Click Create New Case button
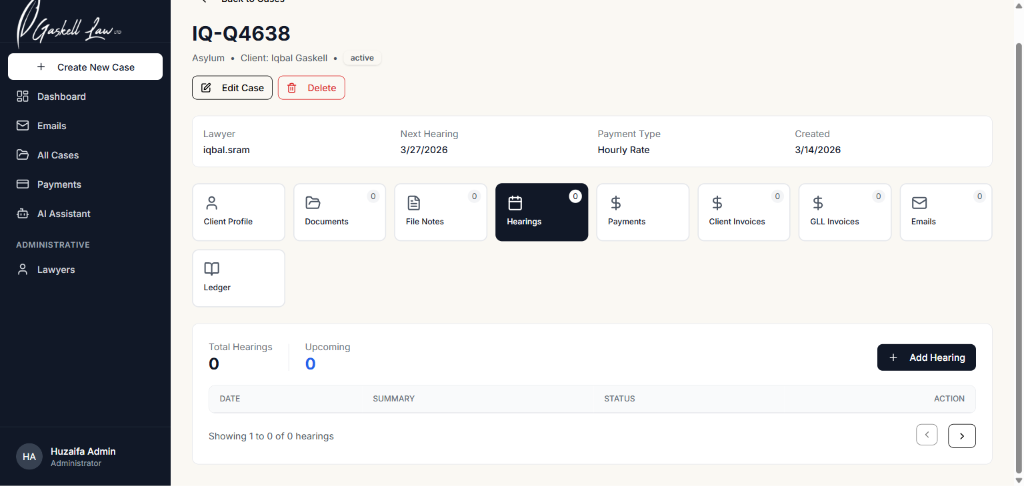 pos(85,67)
